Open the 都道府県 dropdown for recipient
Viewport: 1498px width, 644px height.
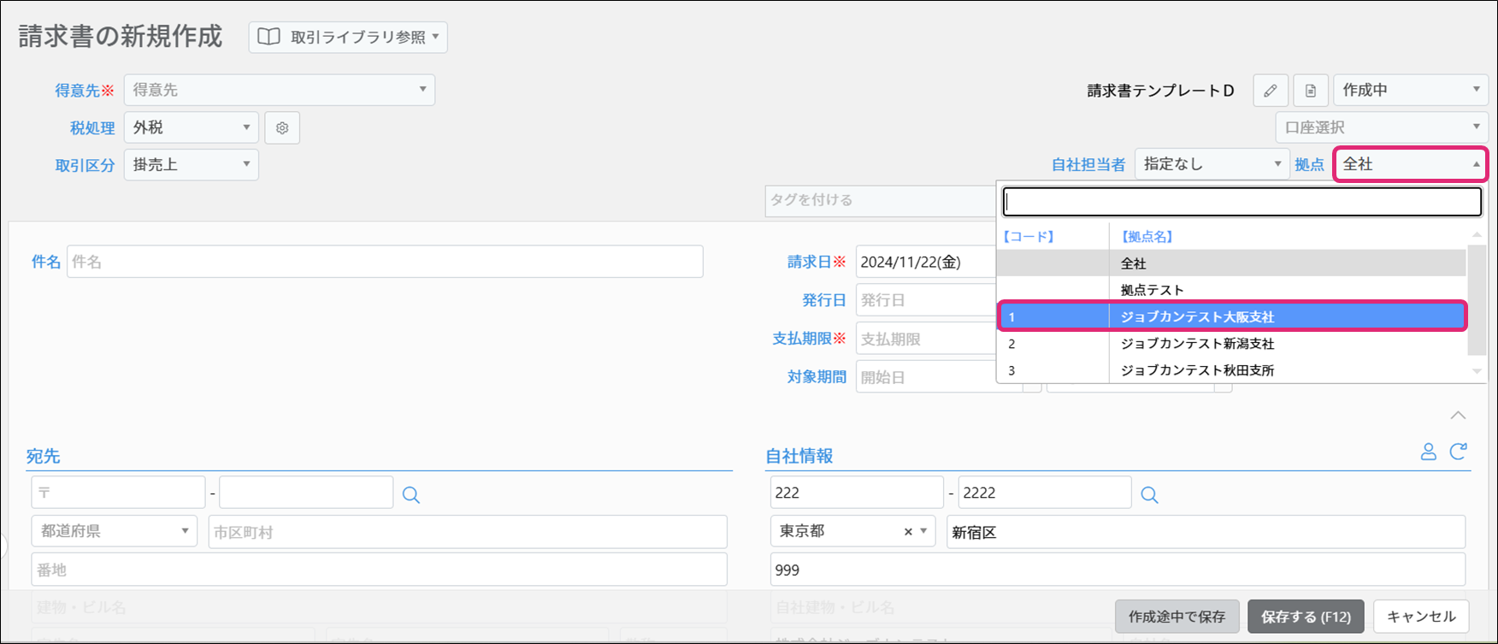(x=114, y=531)
